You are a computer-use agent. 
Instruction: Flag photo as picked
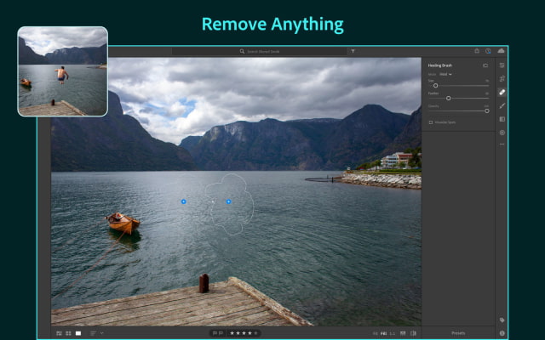[215, 333]
